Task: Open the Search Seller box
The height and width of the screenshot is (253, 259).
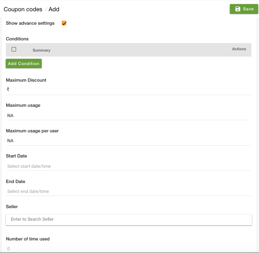Action: (x=129, y=219)
